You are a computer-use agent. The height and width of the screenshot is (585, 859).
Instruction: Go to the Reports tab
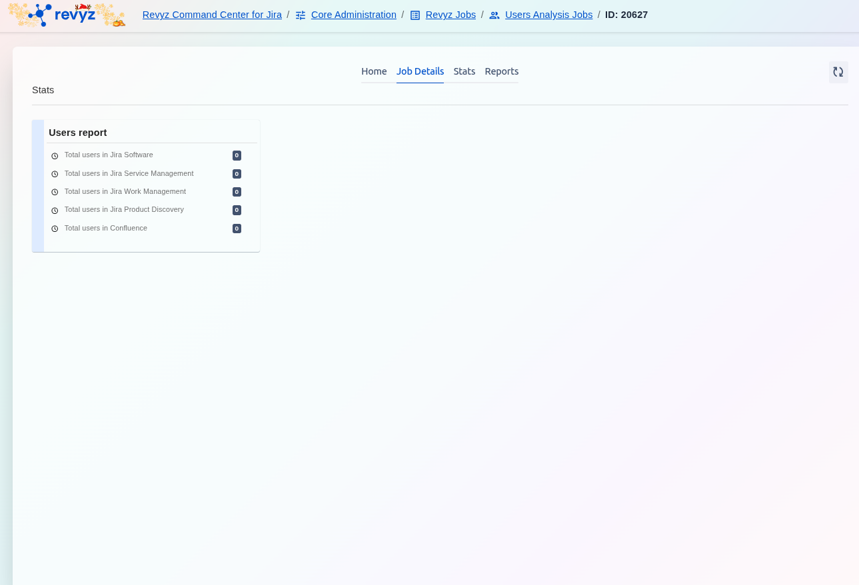point(501,71)
